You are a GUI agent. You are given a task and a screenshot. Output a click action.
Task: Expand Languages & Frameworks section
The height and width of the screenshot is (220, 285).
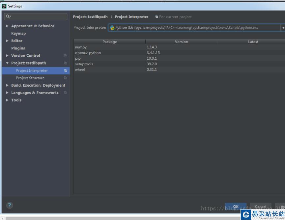(7, 93)
